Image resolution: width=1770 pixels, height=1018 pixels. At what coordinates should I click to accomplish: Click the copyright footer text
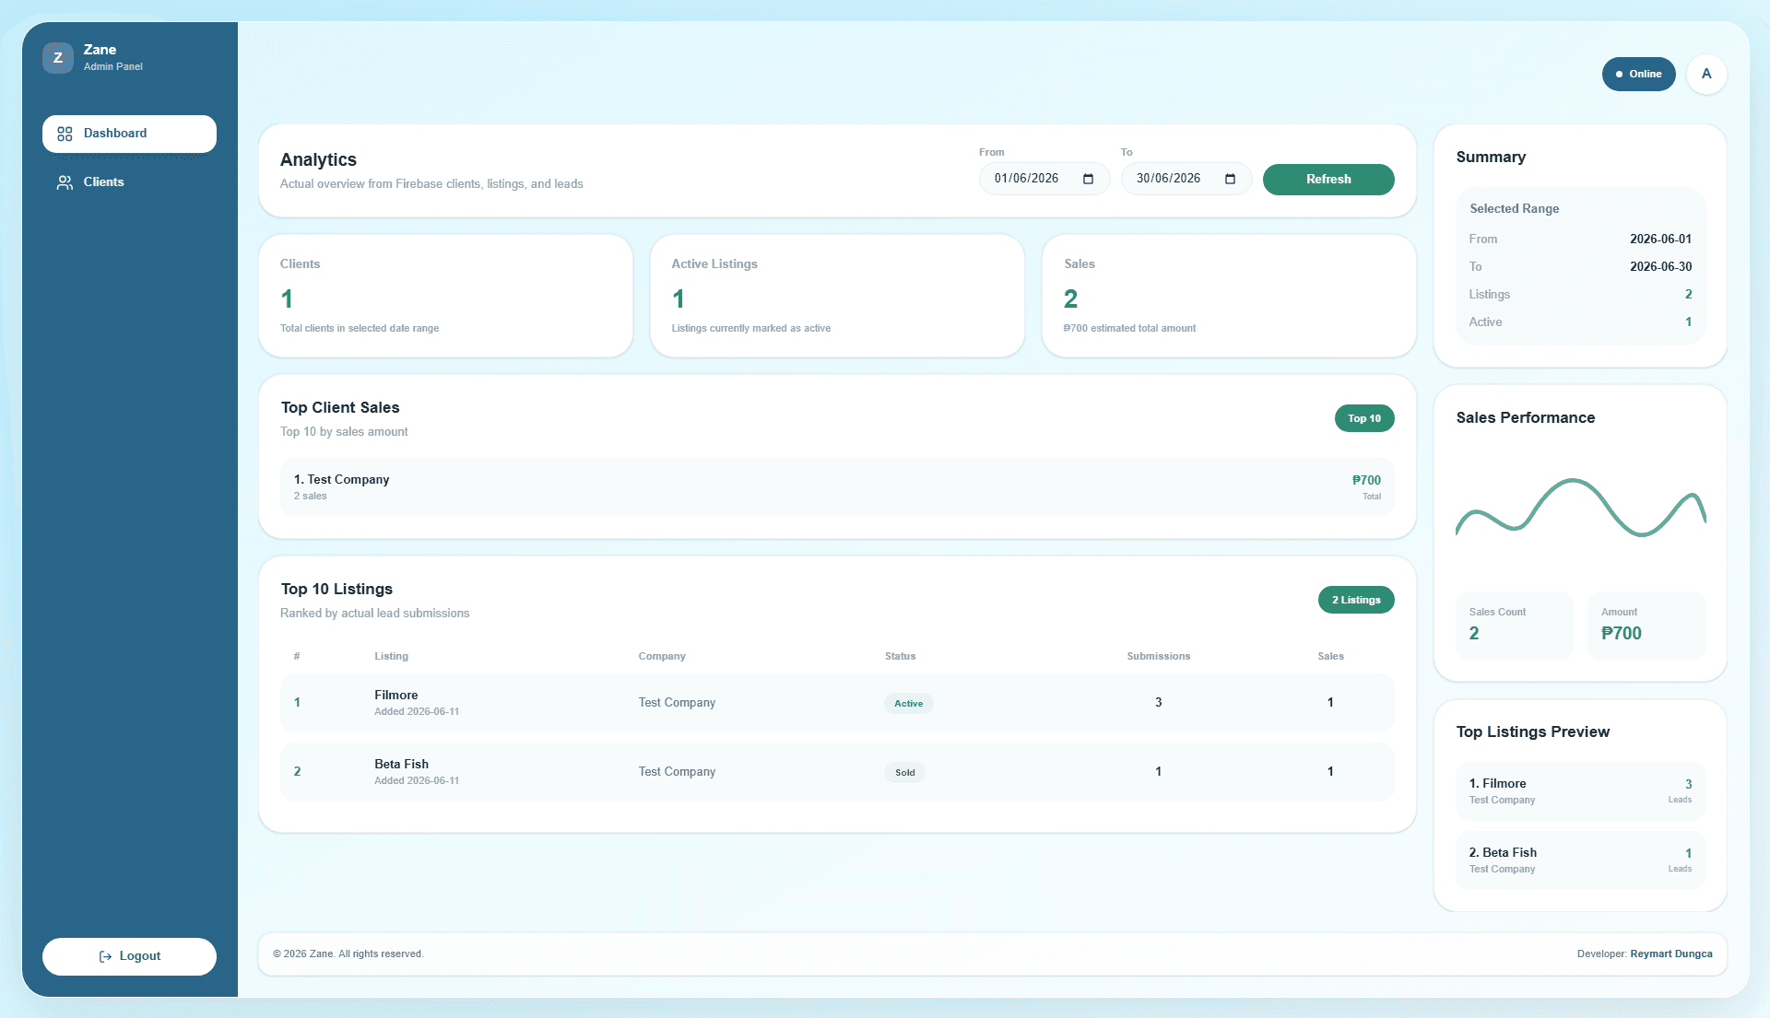click(x=348, y=954)
